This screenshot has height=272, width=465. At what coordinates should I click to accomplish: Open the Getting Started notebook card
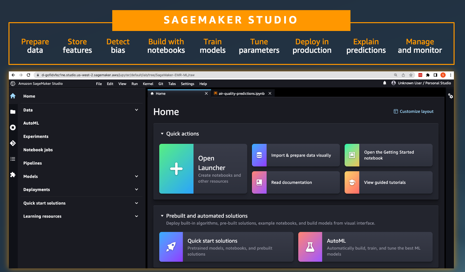[x=389, y=155]
